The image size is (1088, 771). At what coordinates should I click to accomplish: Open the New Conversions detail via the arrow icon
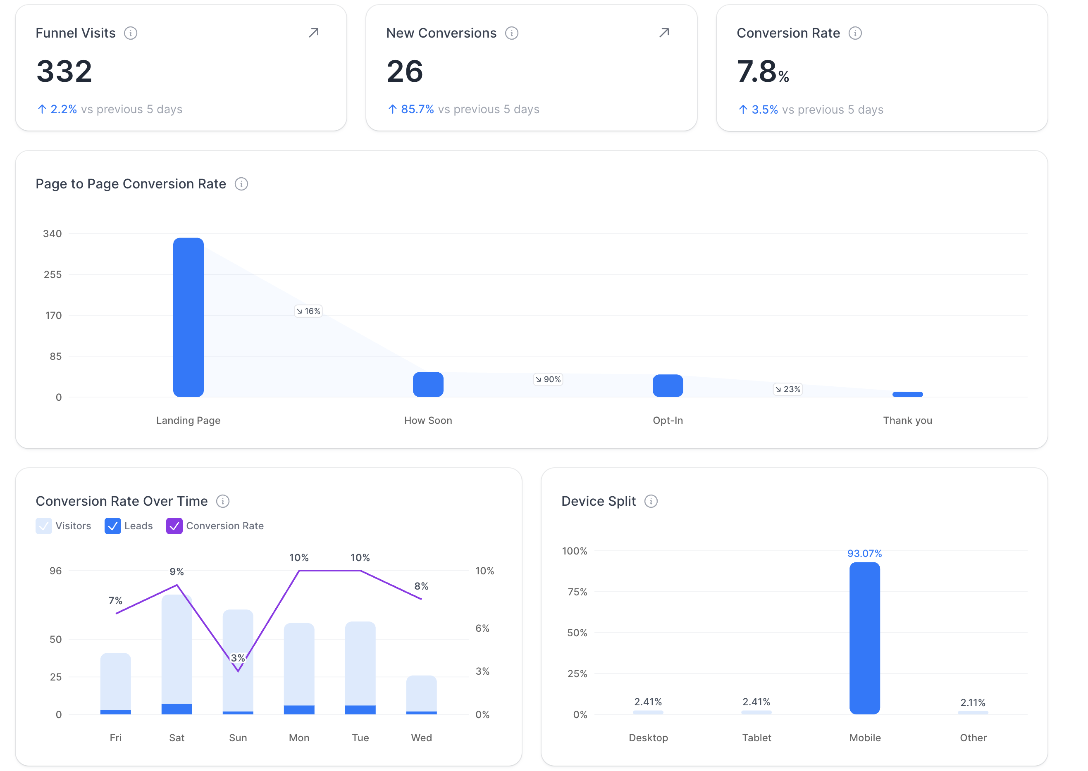click(x=664, y=33)
